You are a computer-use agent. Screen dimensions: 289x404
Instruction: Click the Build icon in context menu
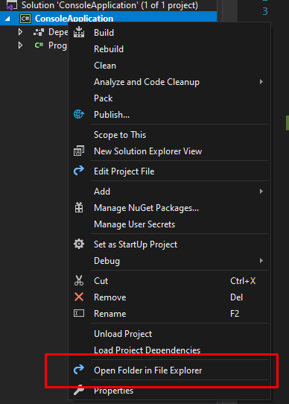click(x=79, y=33)
